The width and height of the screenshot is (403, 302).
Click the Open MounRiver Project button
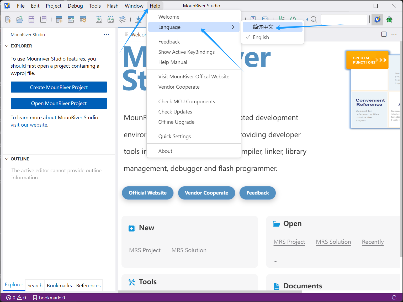pos(59,103)
